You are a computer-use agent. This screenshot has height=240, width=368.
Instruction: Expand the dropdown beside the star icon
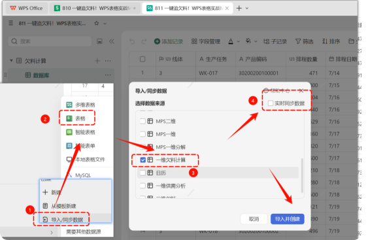point(105,24)
